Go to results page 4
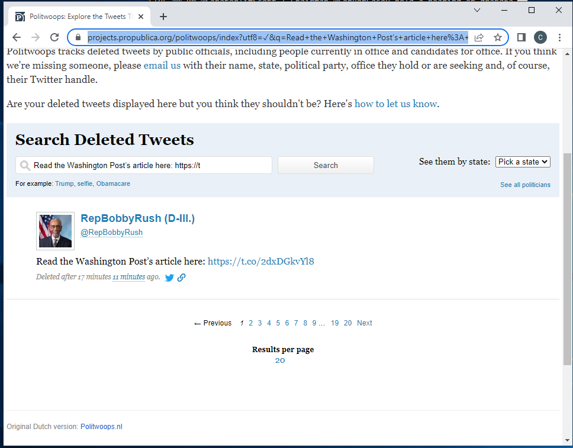Image resolution: width=573 pixels, height=448 pixels. (269, 323)
